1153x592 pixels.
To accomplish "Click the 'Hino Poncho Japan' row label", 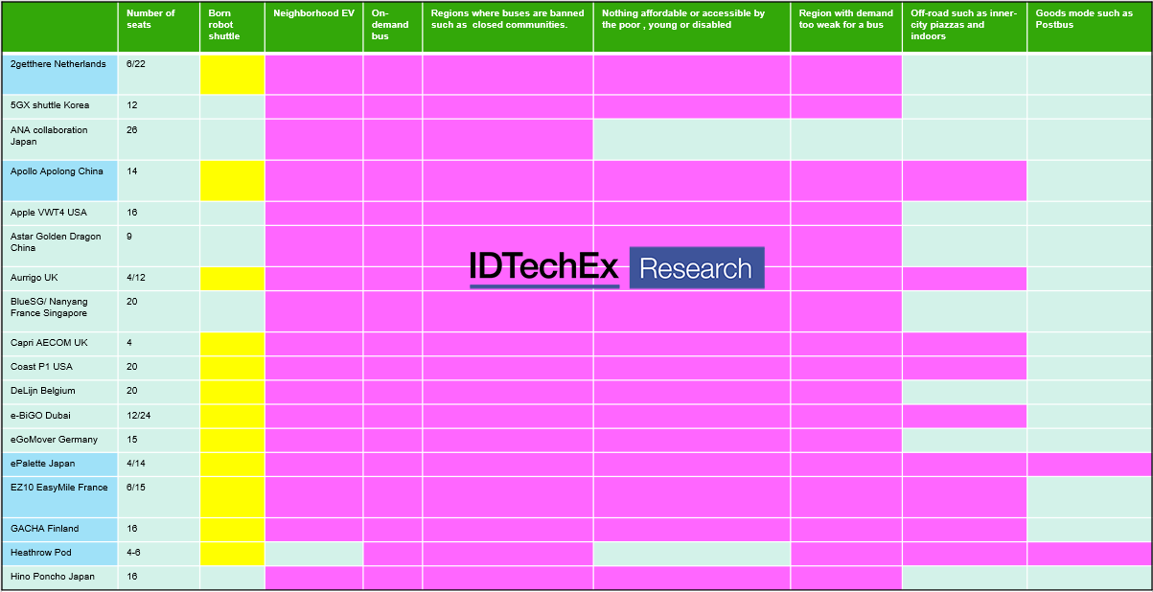I will [59, 578].
